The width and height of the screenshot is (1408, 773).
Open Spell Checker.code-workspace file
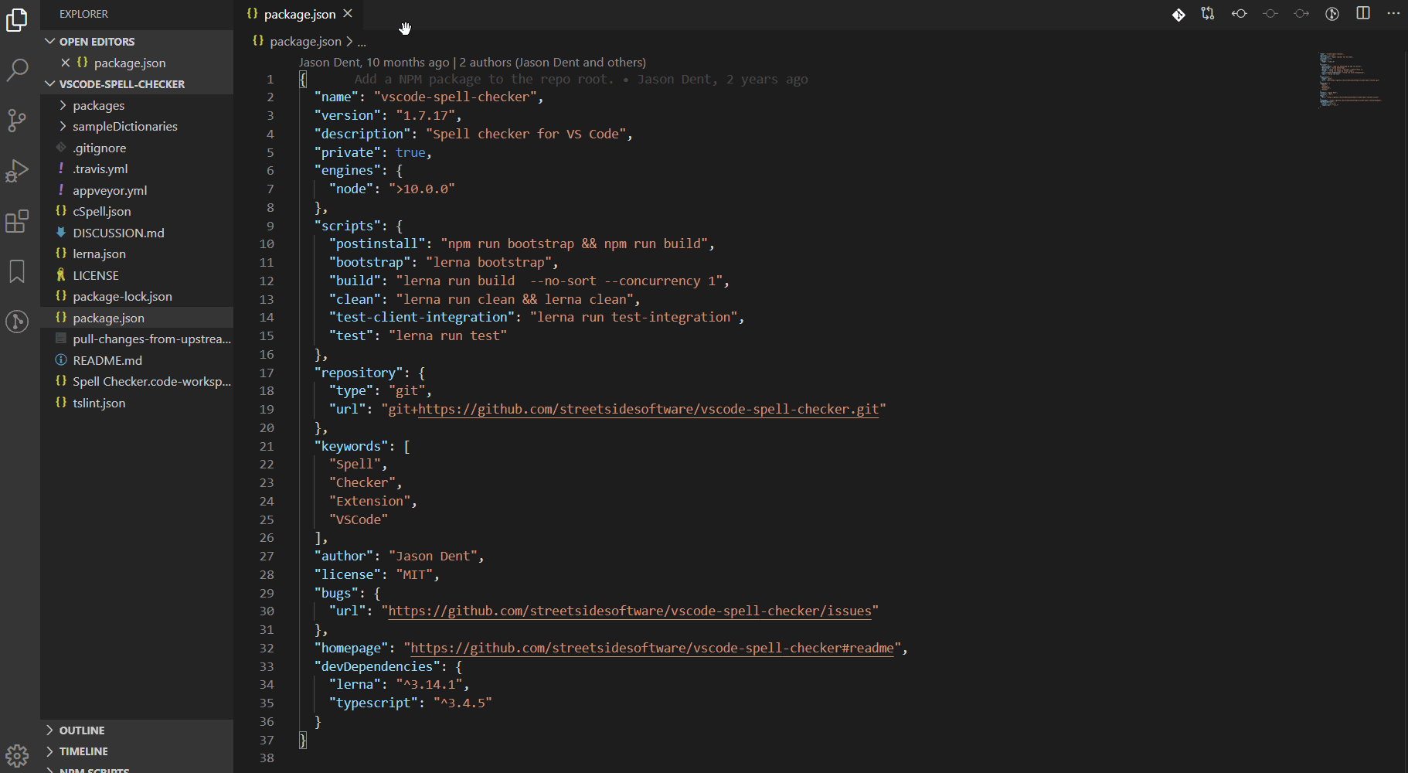(x=137, y=381)
